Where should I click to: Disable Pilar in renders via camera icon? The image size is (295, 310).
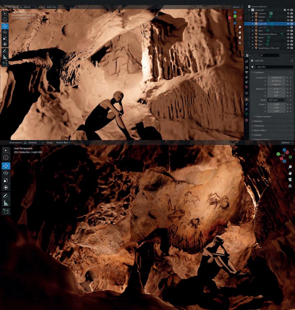coord(292,41)
